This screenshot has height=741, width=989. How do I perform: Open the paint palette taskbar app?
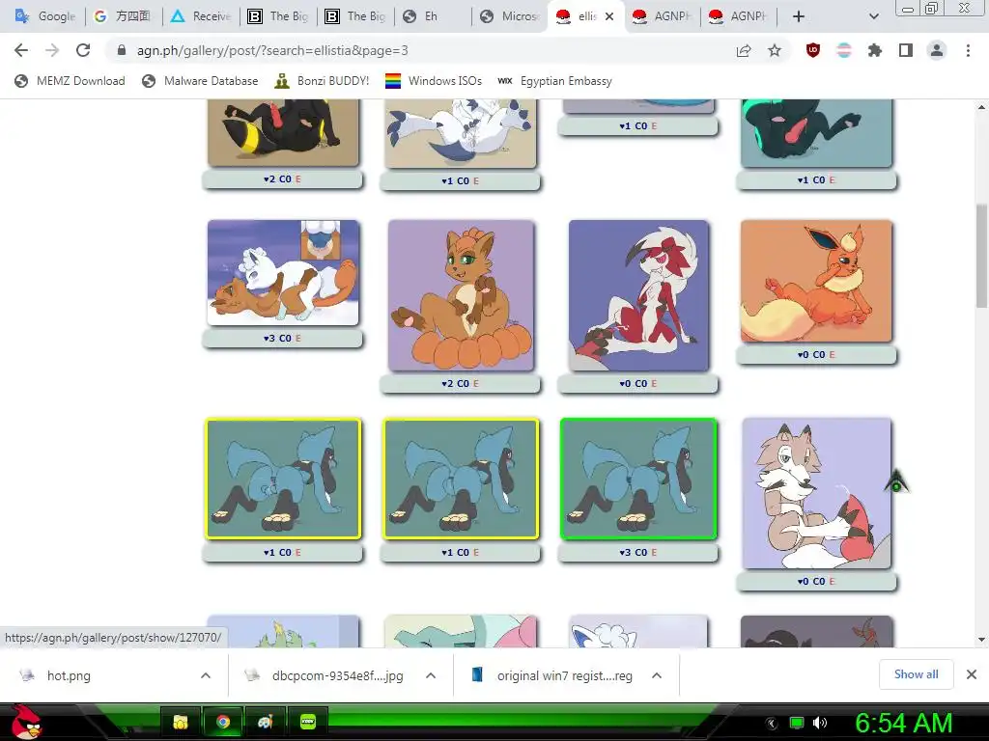265,722
